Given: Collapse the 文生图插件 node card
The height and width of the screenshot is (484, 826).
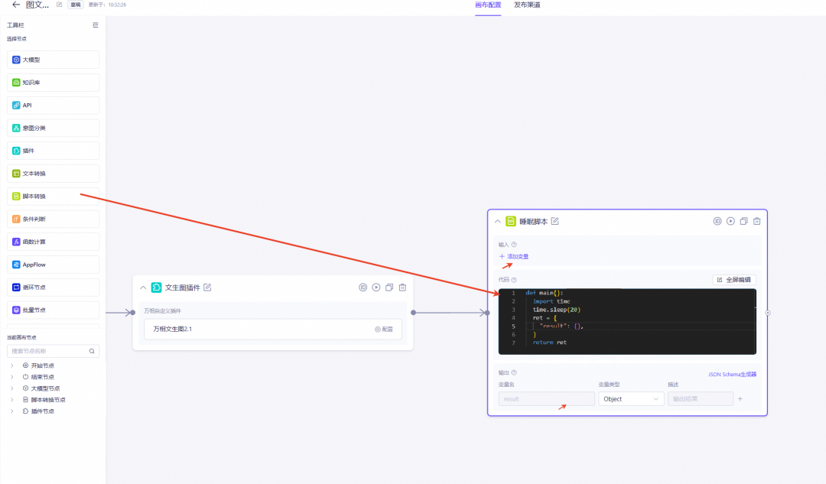Looking at the screenshot, I should [x=143, y=287].
